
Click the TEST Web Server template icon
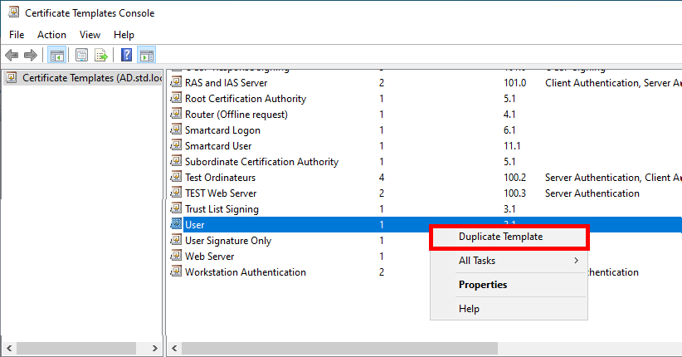click(x=176, y=192)
